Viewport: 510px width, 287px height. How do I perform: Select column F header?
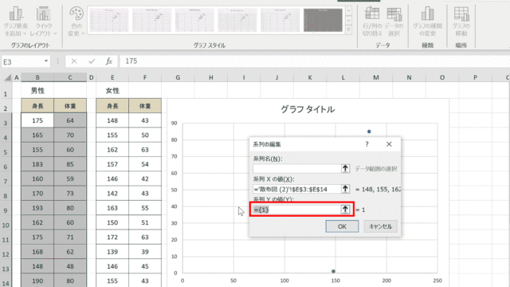145,77
